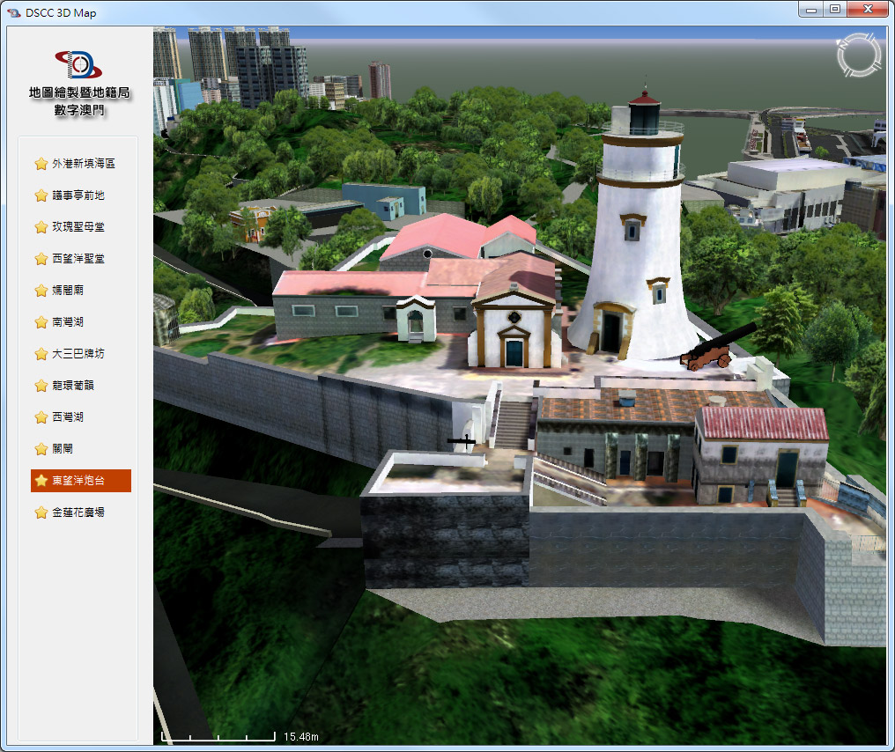
Task: Click the star icon next to 議事亭前地
Action: point(41,195)
